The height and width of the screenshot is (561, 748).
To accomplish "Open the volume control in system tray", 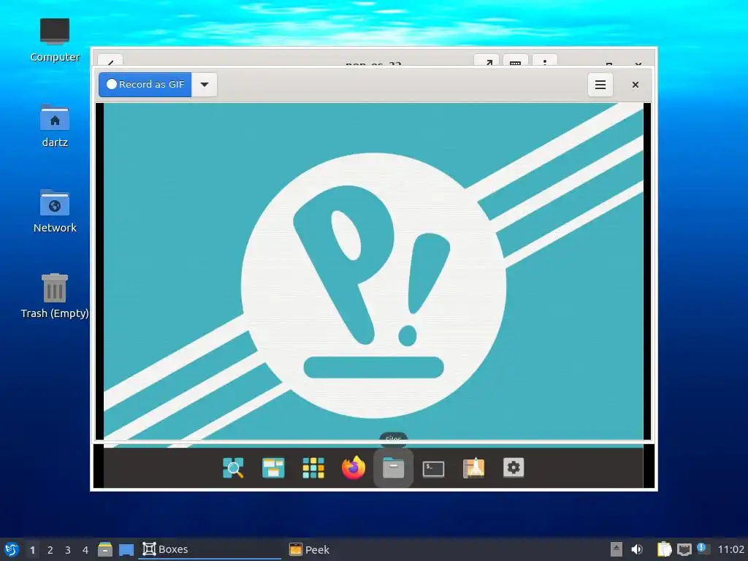I will 637,549.
